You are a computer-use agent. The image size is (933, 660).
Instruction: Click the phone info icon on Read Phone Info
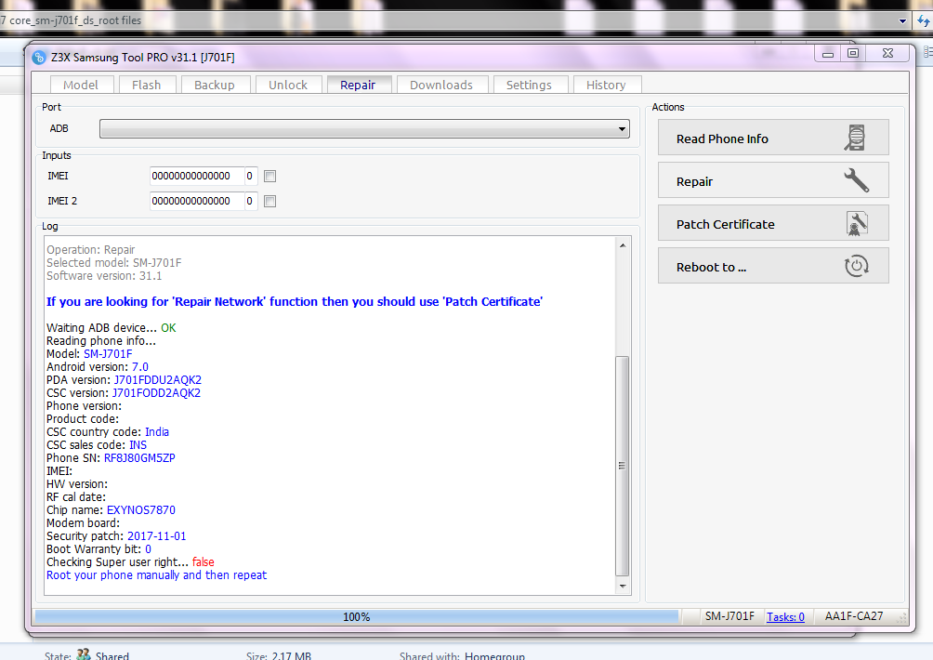pyautogui.click(x=855, y=138)
